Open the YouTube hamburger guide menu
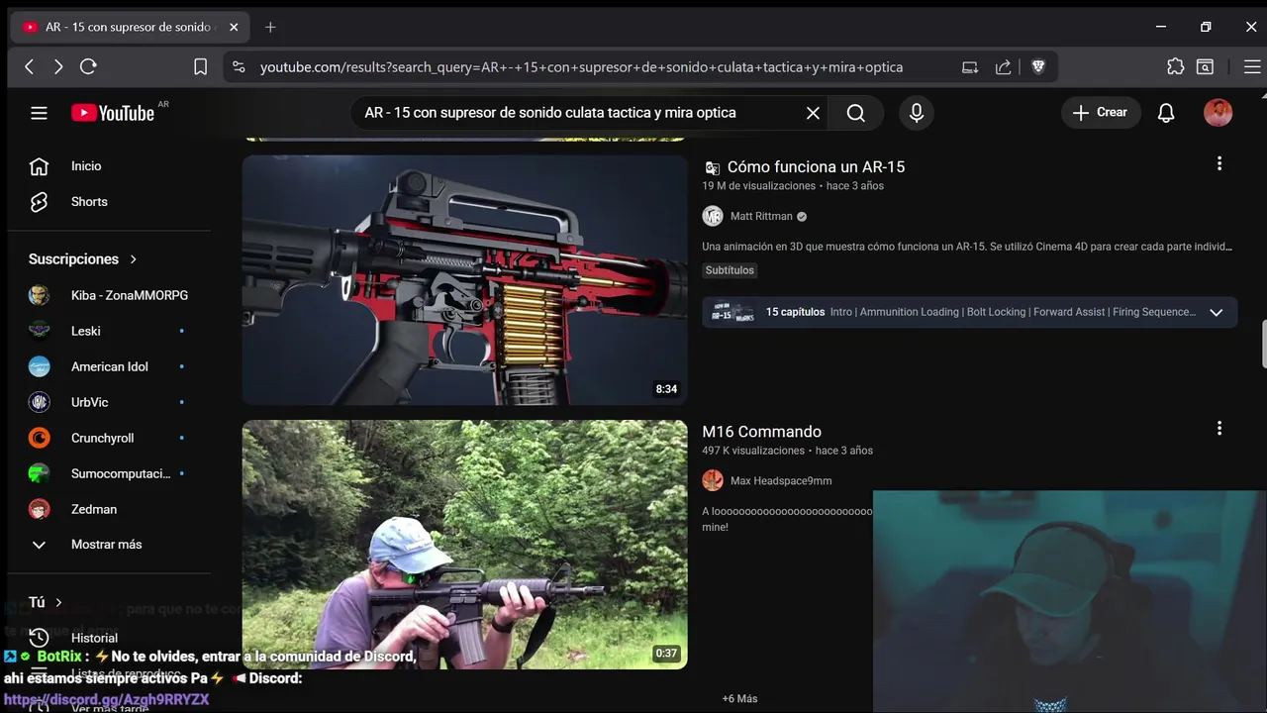The height and width of the screenshot is (713, 1267). [39, 113]
